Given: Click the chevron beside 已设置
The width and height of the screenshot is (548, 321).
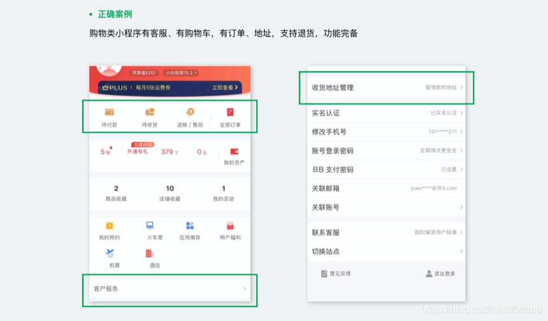Looking at the screenshot, I should point(462,169).
